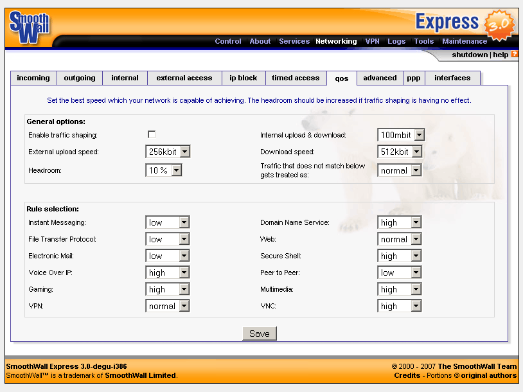Open Peer to Peer priority dropdown
523x392 pixels.
click(x=399, y=272)
